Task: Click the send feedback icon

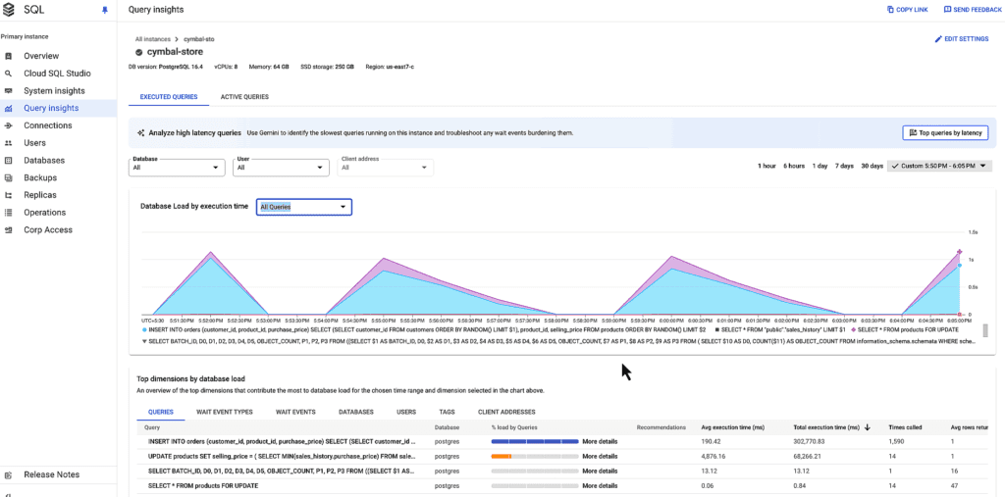Action: 947,10
